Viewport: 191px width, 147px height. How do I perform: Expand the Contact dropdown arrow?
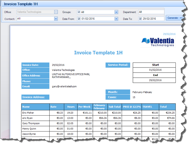(x=56, y=19)
